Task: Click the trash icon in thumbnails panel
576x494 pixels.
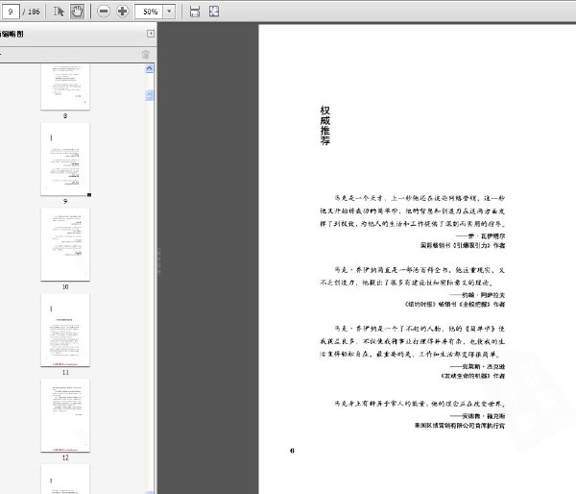Action: 146,55
